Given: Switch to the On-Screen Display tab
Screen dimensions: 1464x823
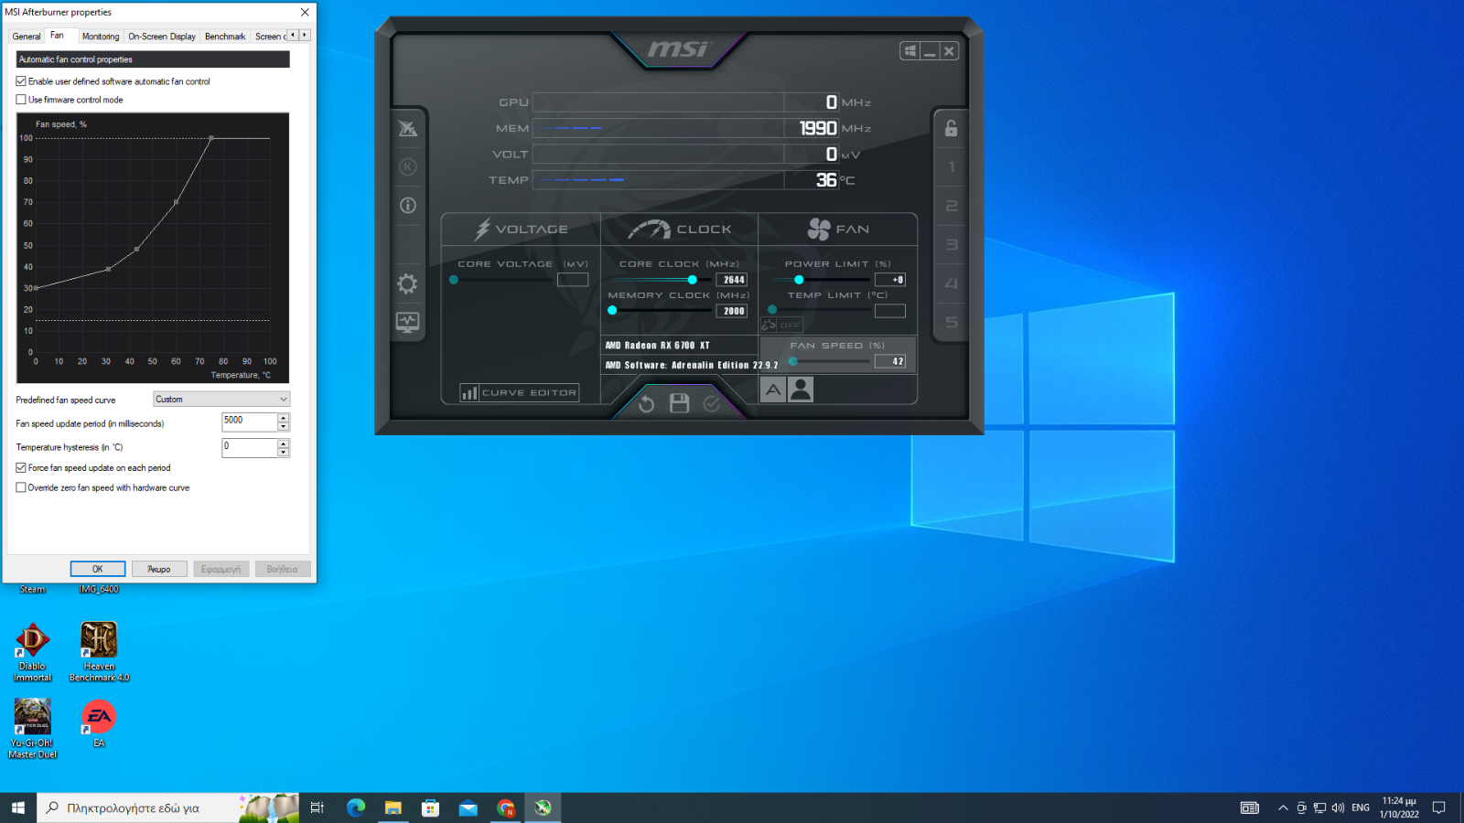Looking at the screenshot, I should [x=162, y=37].
